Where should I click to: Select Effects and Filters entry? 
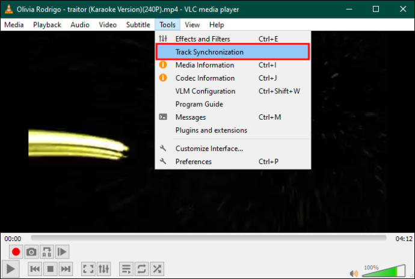coord(233,39)
